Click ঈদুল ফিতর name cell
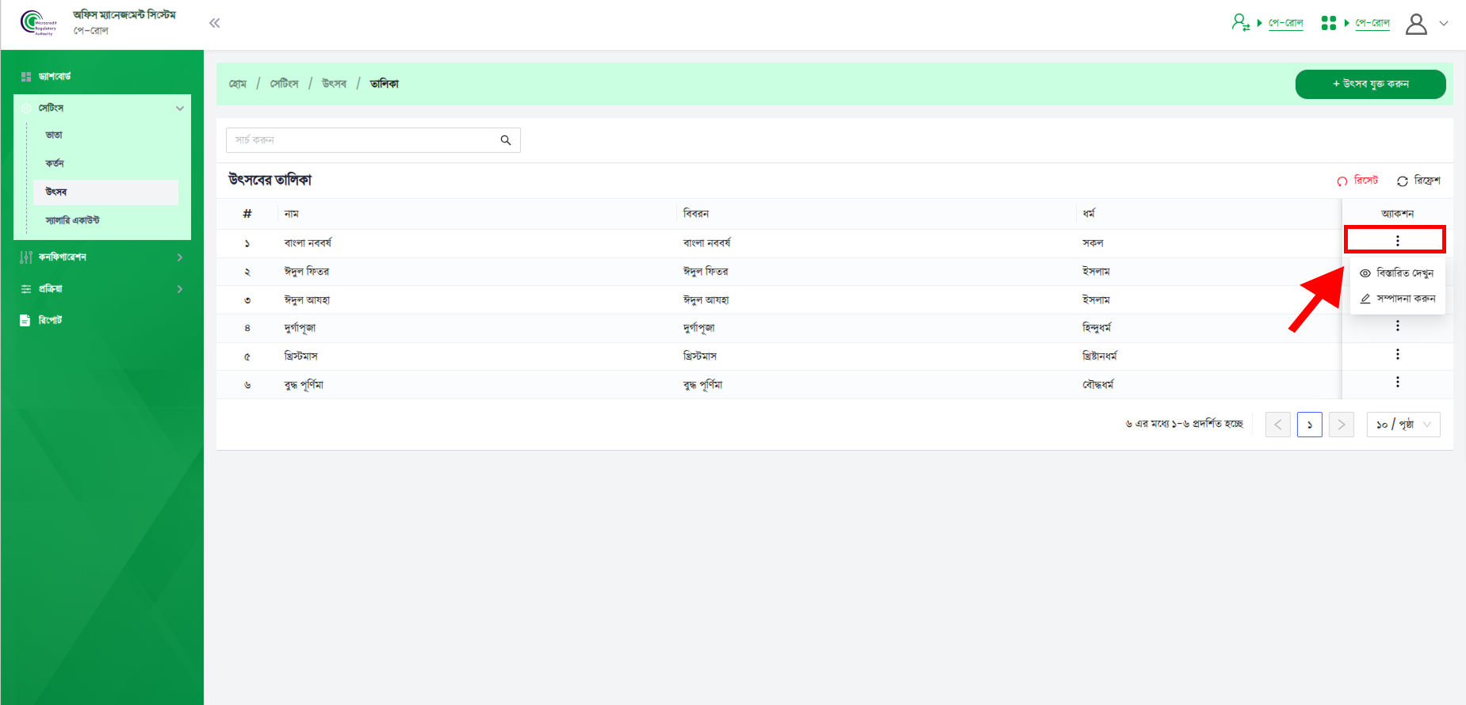The height and width of the screenshot is (705, 1466). [307, 272]
